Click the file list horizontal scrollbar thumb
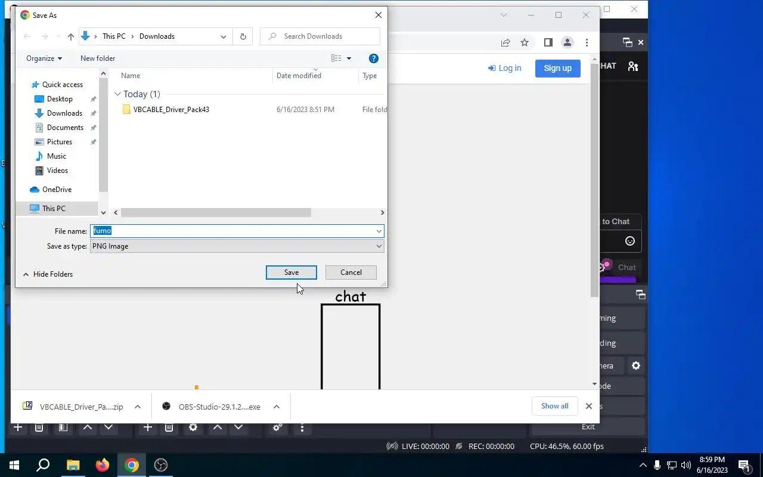763x477 pixels. (216, 212)
